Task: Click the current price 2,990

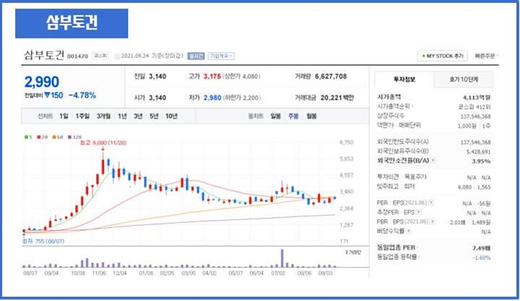Action: [42, 82]
